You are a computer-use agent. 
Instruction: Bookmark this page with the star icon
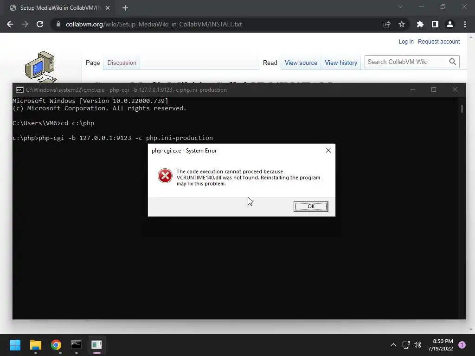point(401,24)
